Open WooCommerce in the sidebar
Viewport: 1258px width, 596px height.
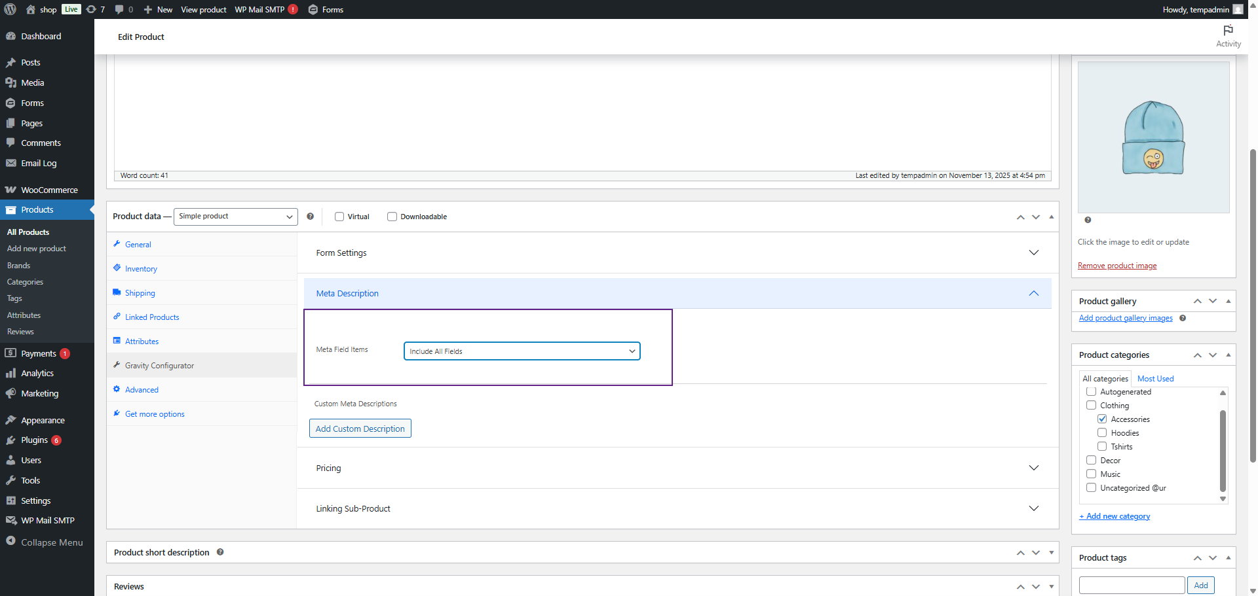(49, 190)
